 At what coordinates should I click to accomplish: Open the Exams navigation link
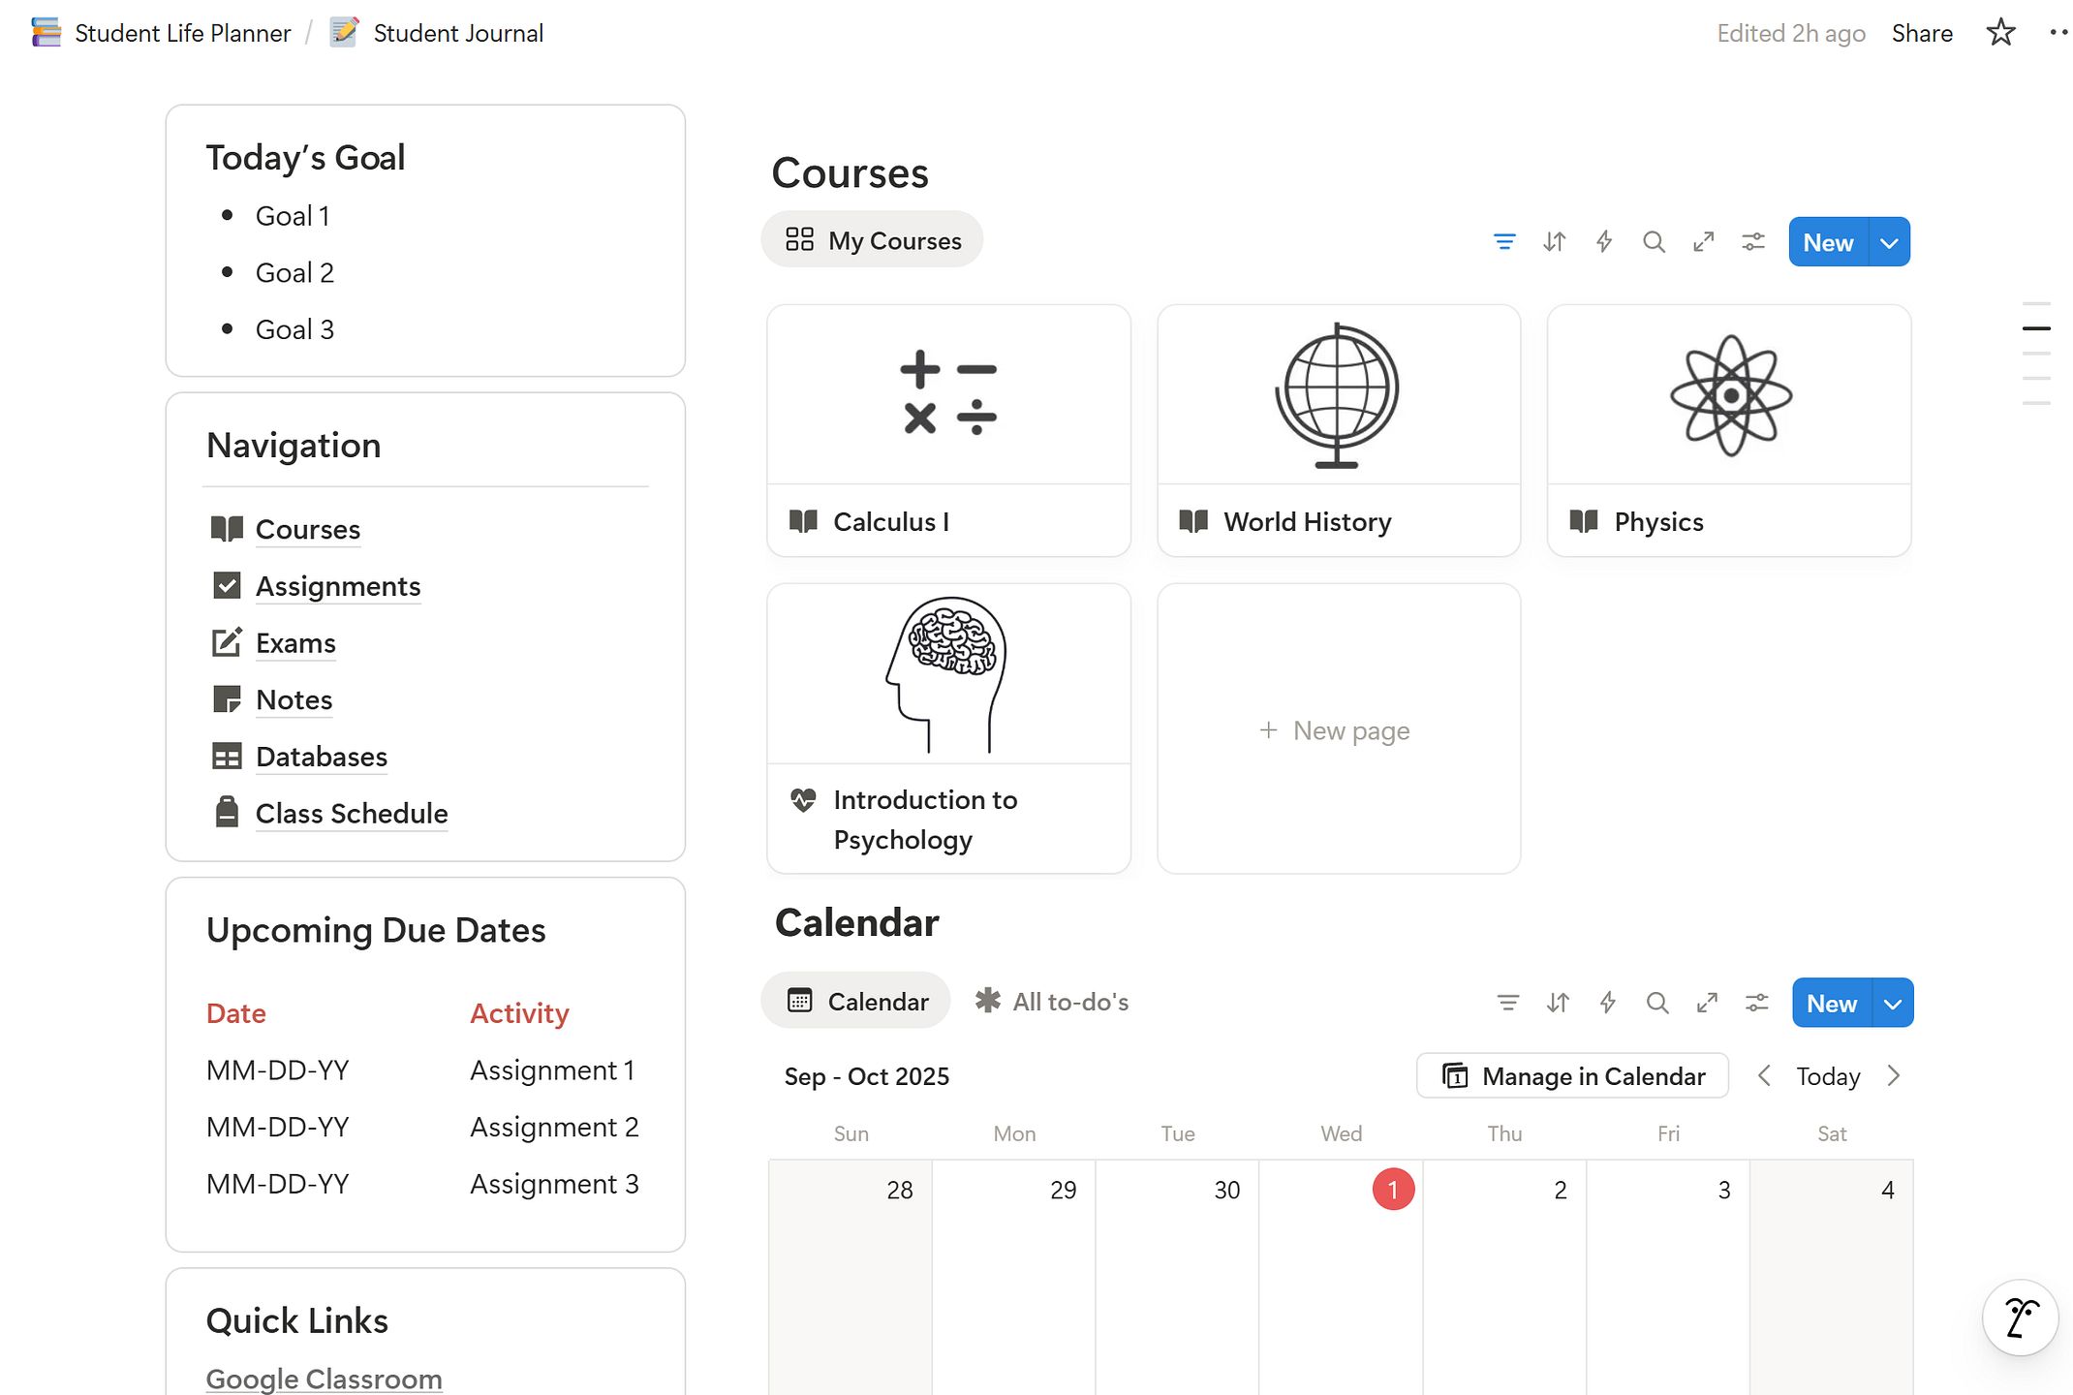(295, 643)
